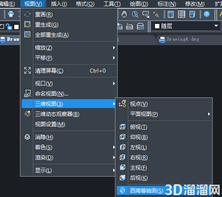The height and width of the screenshot is (197, 222).
Task: Open the 工具(T) menu
Action: 112,4
